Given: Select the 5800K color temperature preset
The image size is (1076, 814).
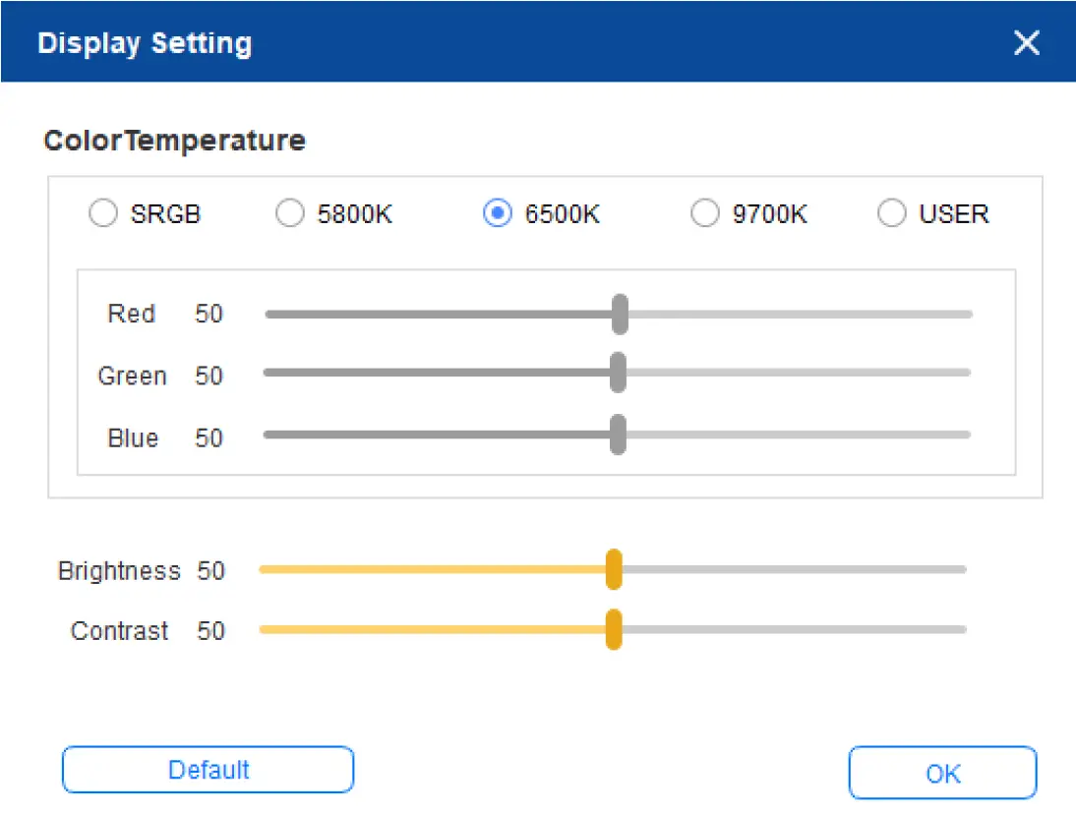Looking at the screenshot, I should (x=290, y=213).
